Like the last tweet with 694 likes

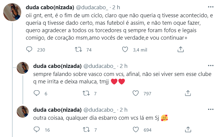(135, 130)
